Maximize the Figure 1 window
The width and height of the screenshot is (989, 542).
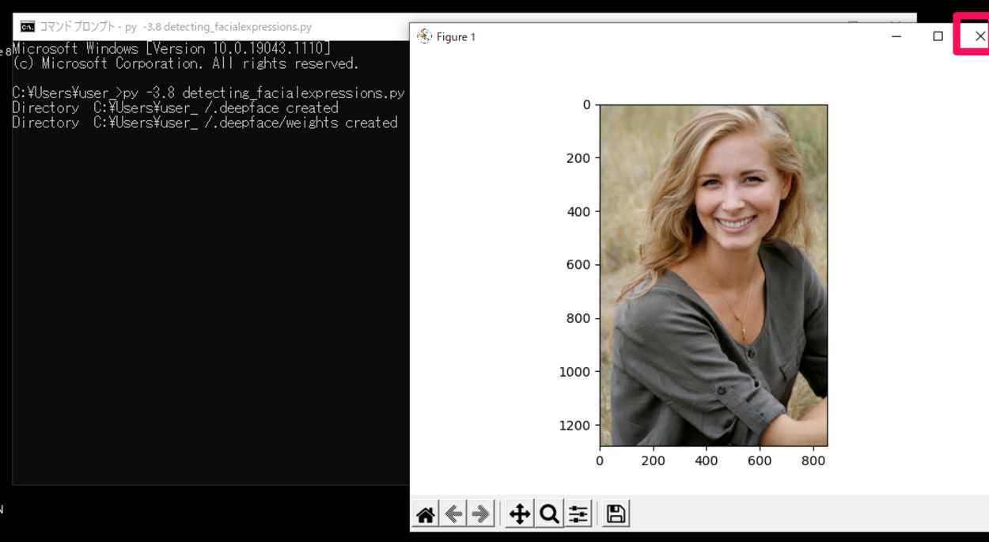(938, 36)
